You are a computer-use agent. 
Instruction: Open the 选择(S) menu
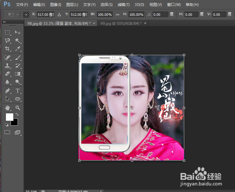click(x=107, y=5)
